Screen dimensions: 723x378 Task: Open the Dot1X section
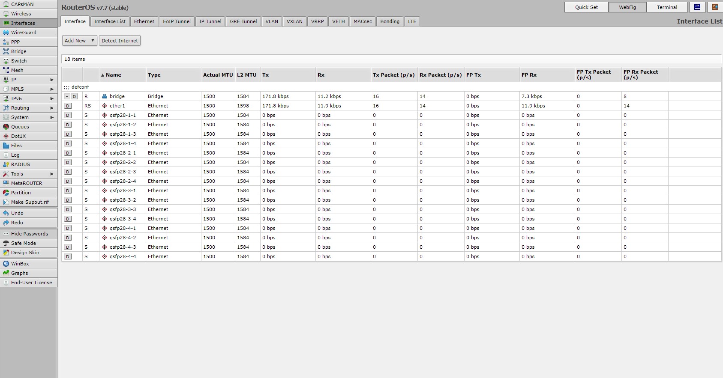(x=29, y=136)
